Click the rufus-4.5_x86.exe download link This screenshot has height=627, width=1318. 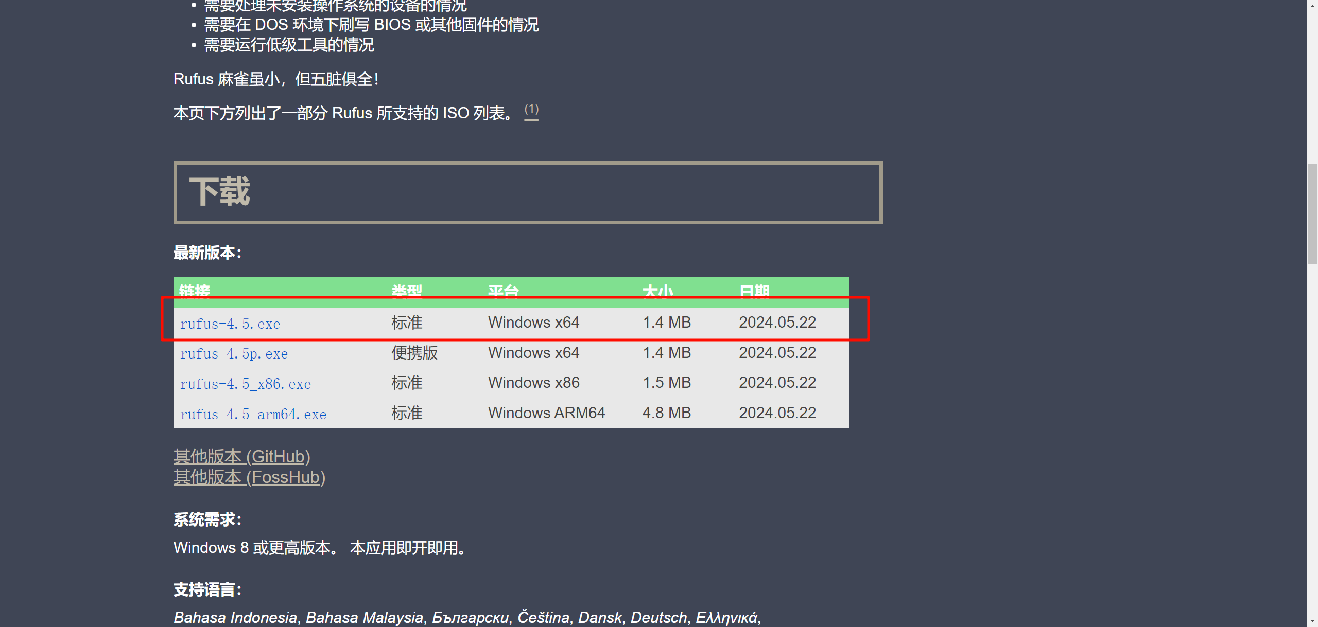pos(246,384)
